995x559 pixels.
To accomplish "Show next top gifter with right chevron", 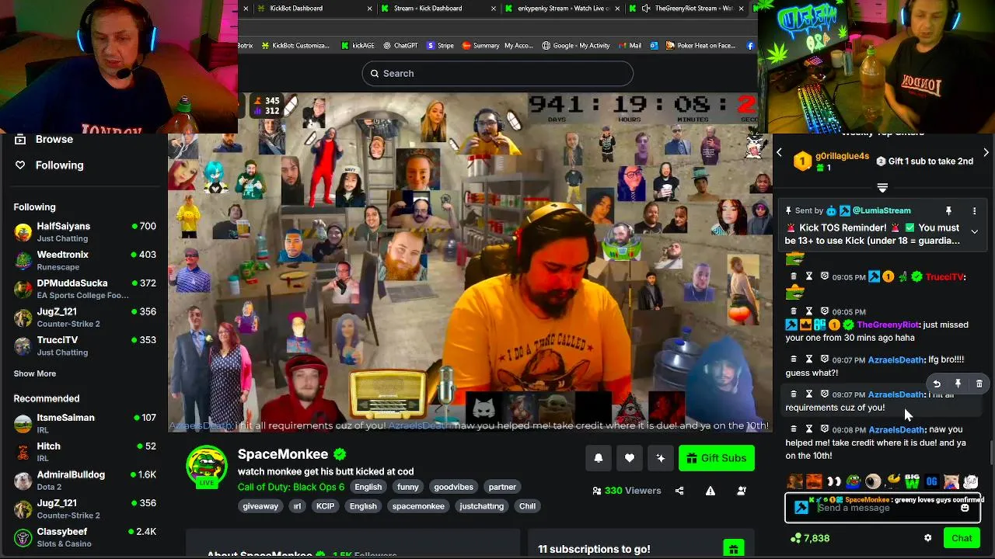I will tap(986, 153).
